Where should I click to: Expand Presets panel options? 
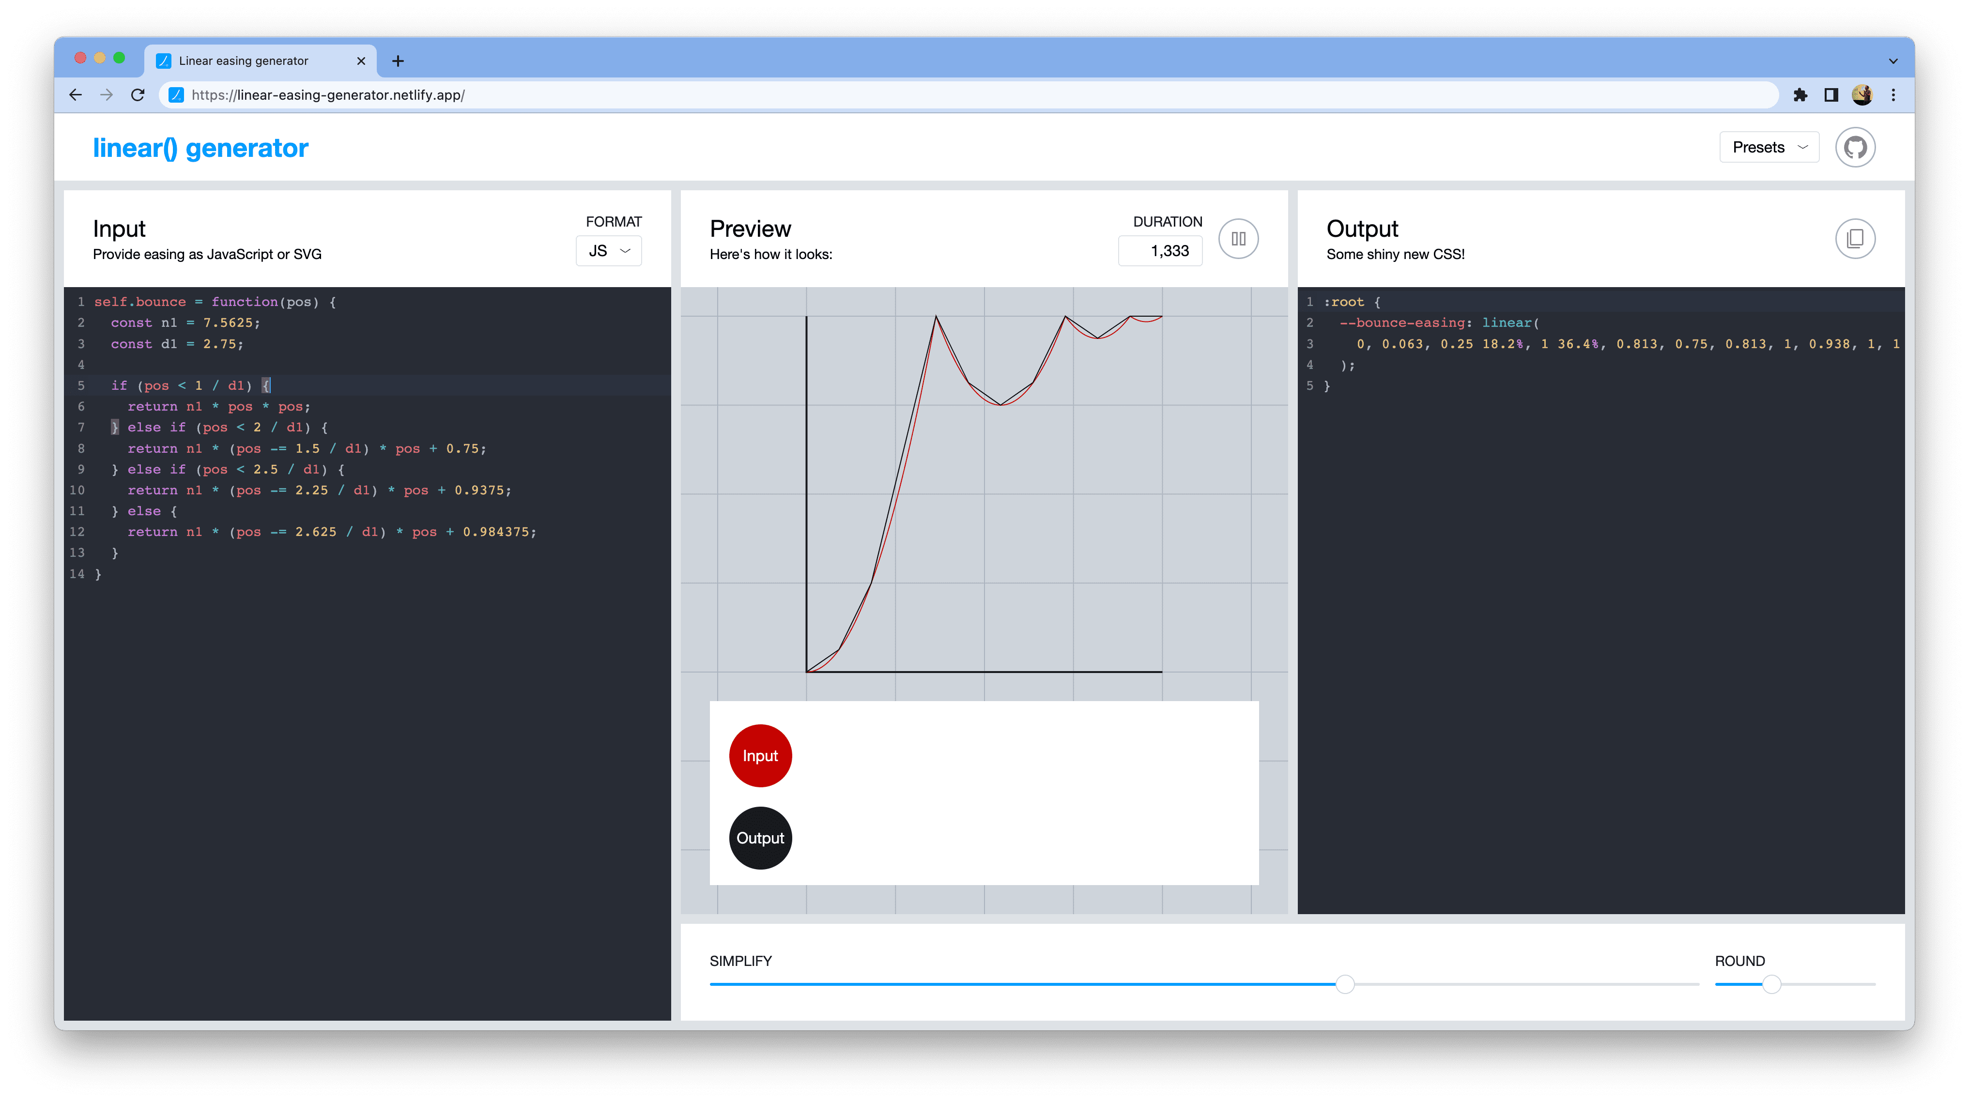point(1771,146)
